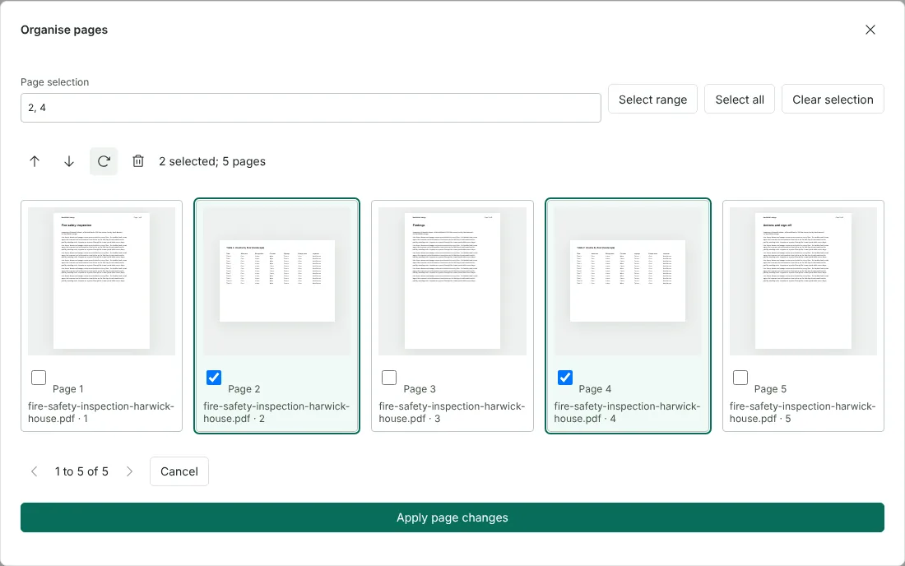
Task: Tick the Page 5 checkbox
Action: coord(740,378)
